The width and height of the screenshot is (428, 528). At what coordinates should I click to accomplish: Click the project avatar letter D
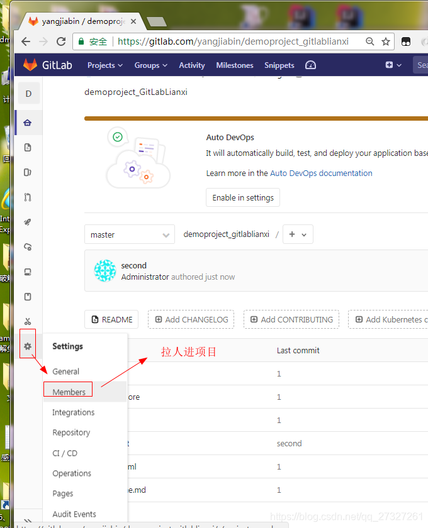[29, 94]
